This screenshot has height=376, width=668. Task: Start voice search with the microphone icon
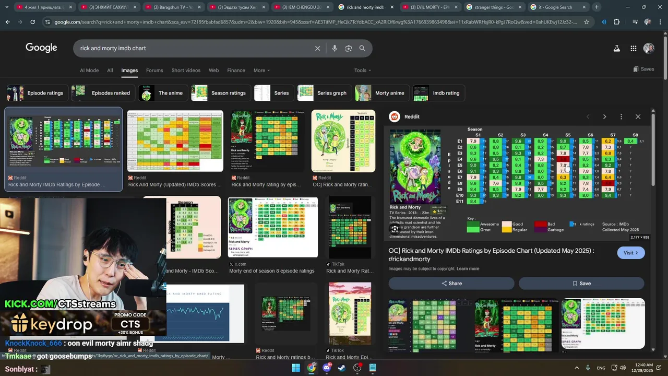(x=335, y=48)
